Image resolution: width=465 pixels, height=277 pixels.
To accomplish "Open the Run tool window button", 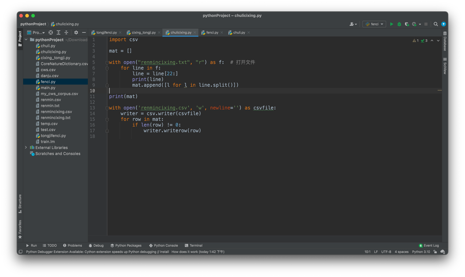I will tap(31, 245).
